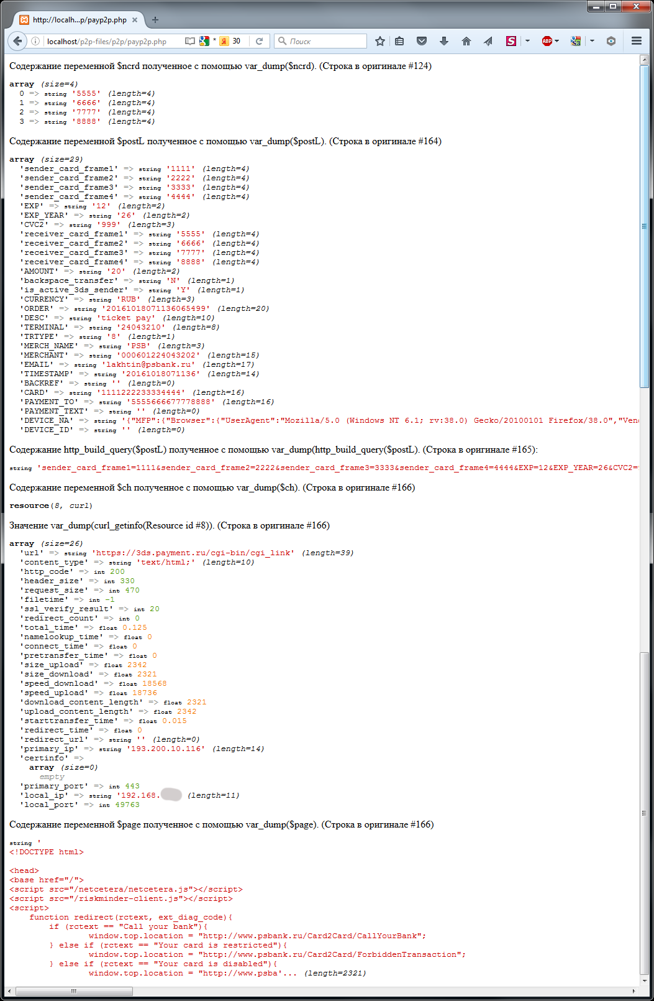Open dropdown arrow next to Google S3 icon
The height and width of the screenshot is (1001, 654).
pyautogui.click(x=592, y=41)
